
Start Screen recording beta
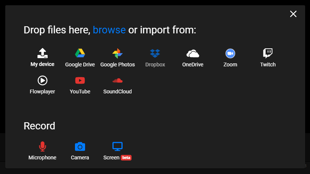pos(117,151)
